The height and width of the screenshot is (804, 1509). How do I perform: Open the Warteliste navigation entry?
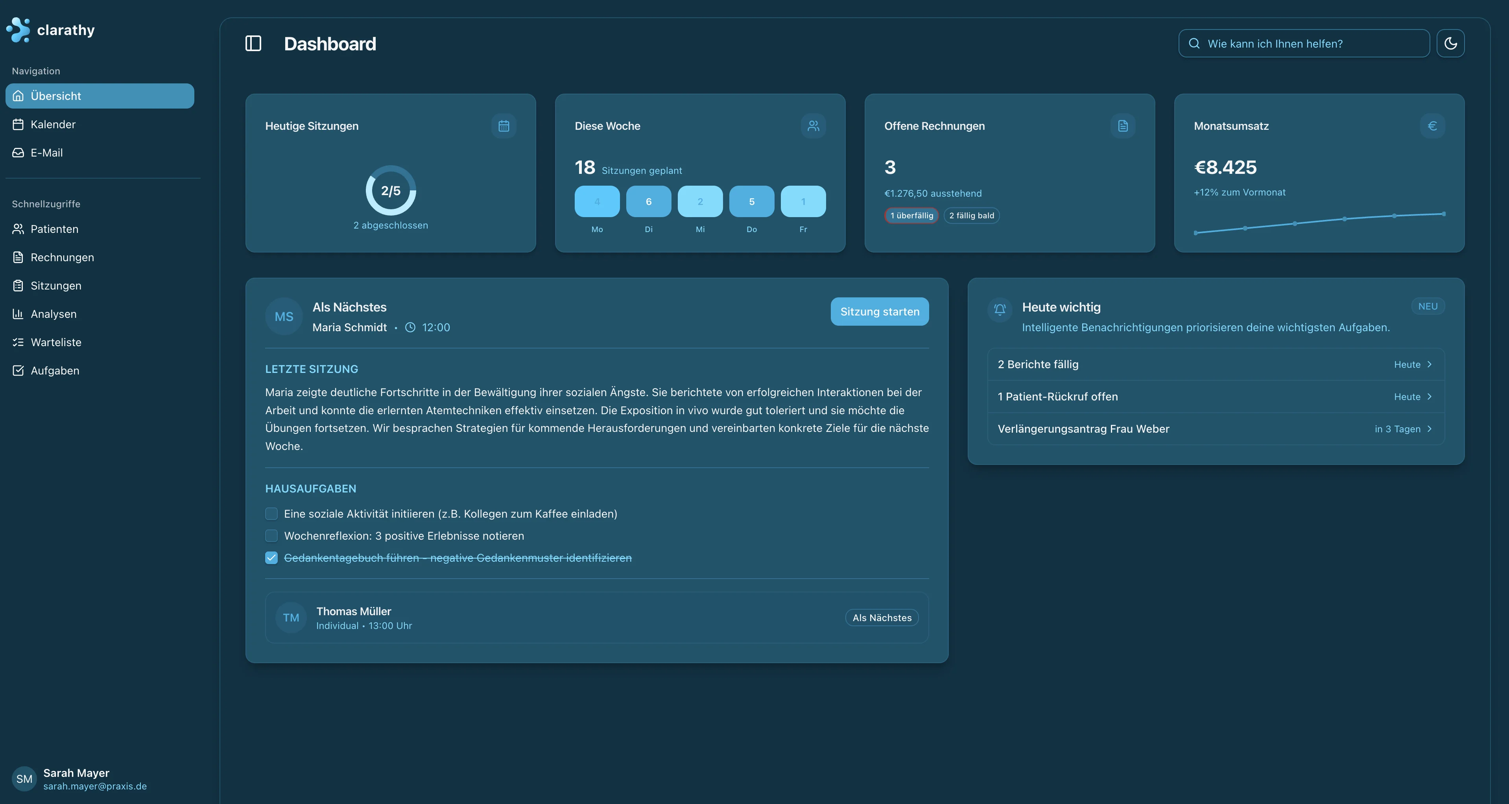(56, 342)
